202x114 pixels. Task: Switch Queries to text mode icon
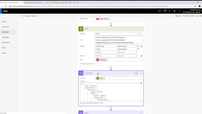[141, 56]
